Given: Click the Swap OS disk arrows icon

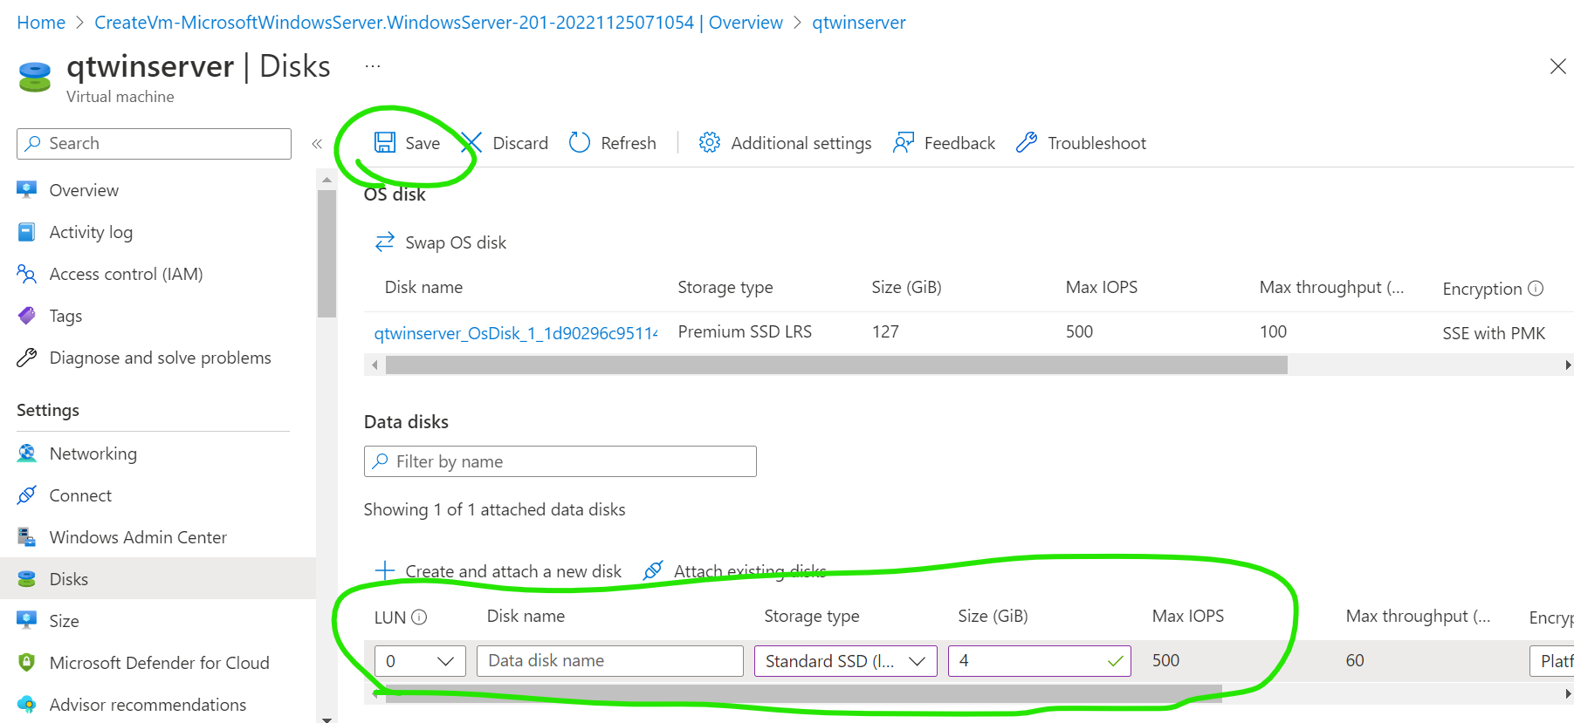Looking at the screenshot, I should tap(385, 242).
